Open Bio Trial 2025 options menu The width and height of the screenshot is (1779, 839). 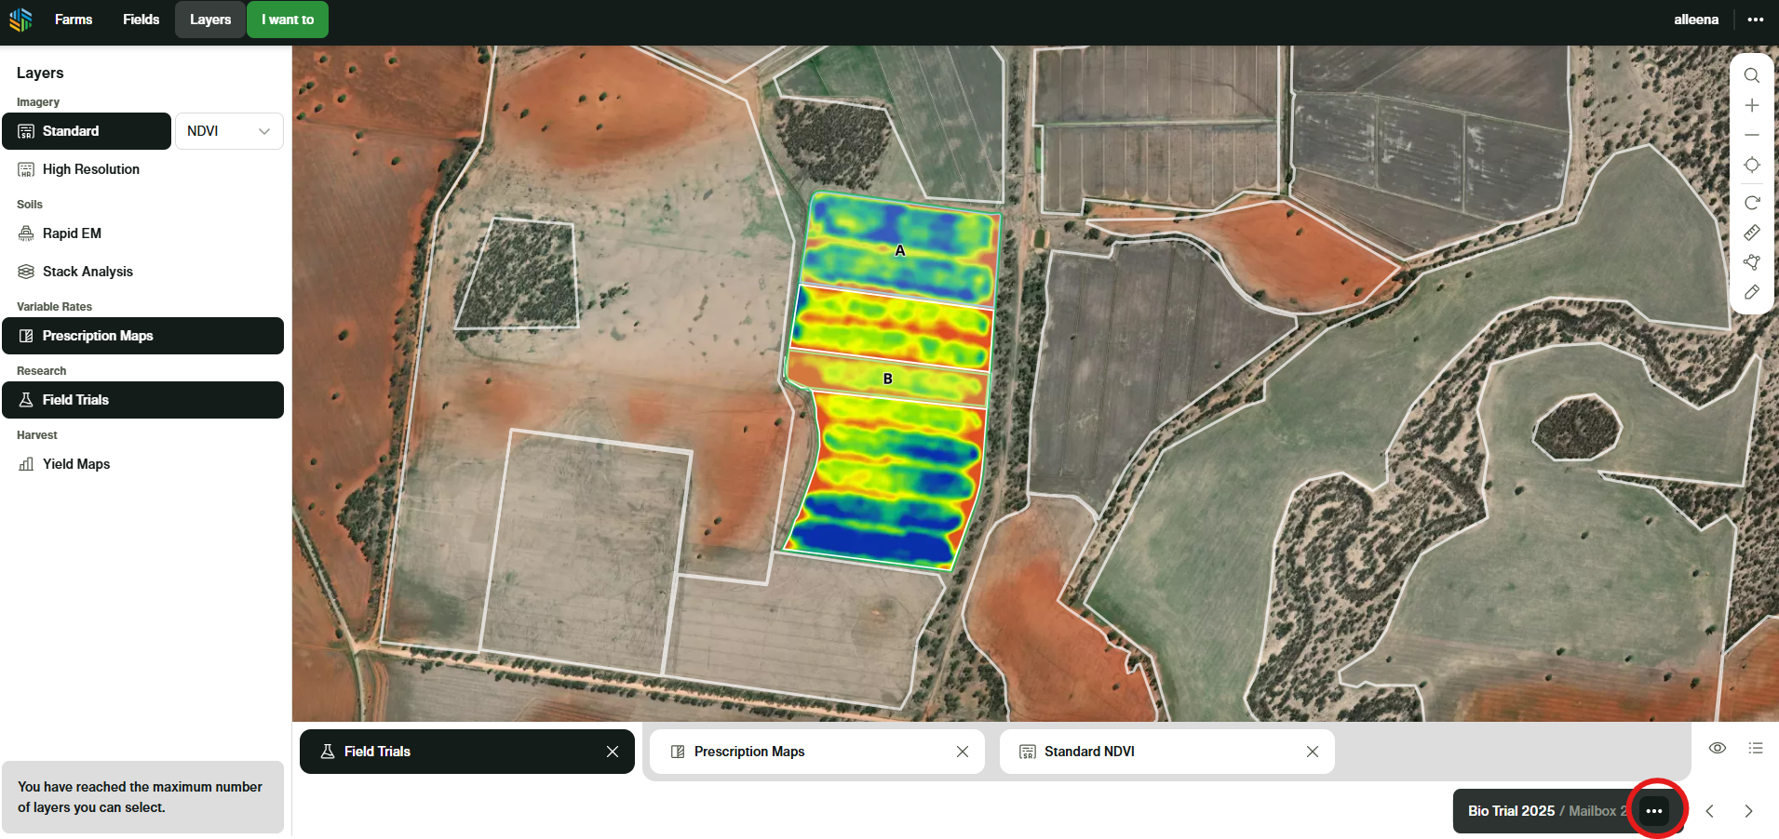pyautogui.click(x=1654, y=811)
